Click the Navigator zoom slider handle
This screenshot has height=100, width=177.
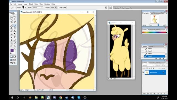point(158,25)
